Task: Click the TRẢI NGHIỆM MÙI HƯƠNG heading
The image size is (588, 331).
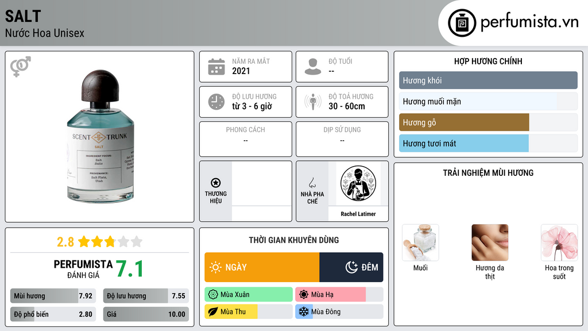Action: coord(488,173)
